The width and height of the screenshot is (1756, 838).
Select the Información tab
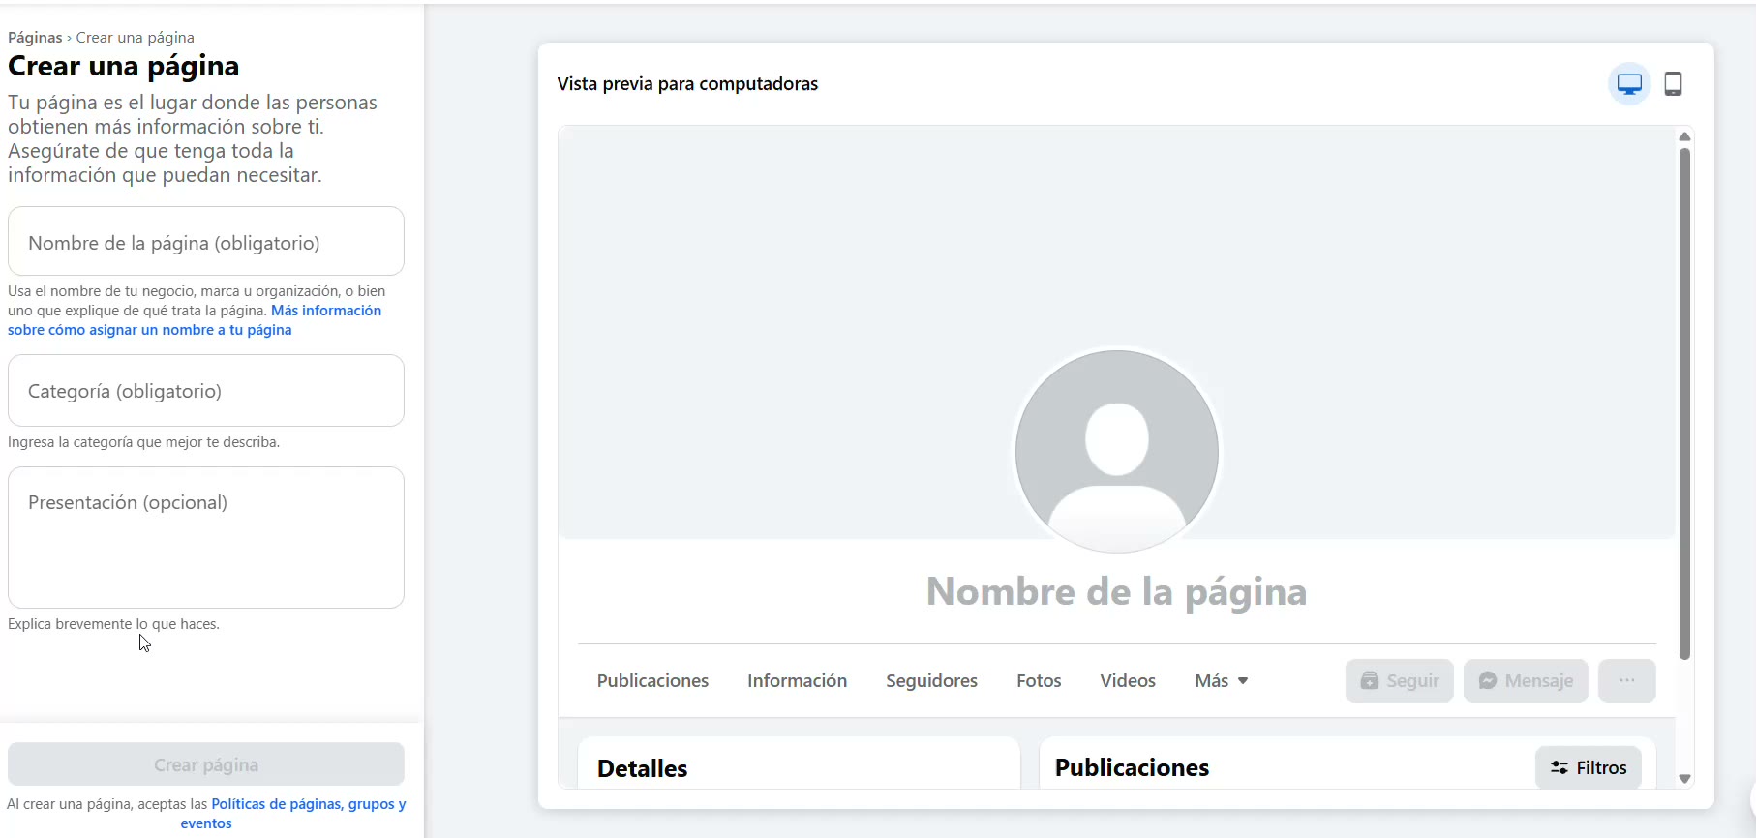(797, 681)
